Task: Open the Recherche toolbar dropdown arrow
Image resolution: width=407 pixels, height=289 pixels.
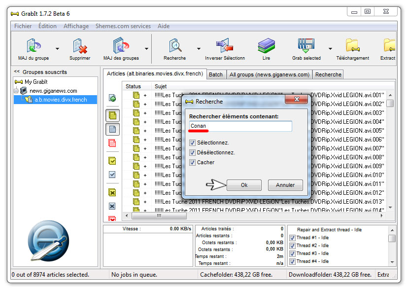Action: 199,49
